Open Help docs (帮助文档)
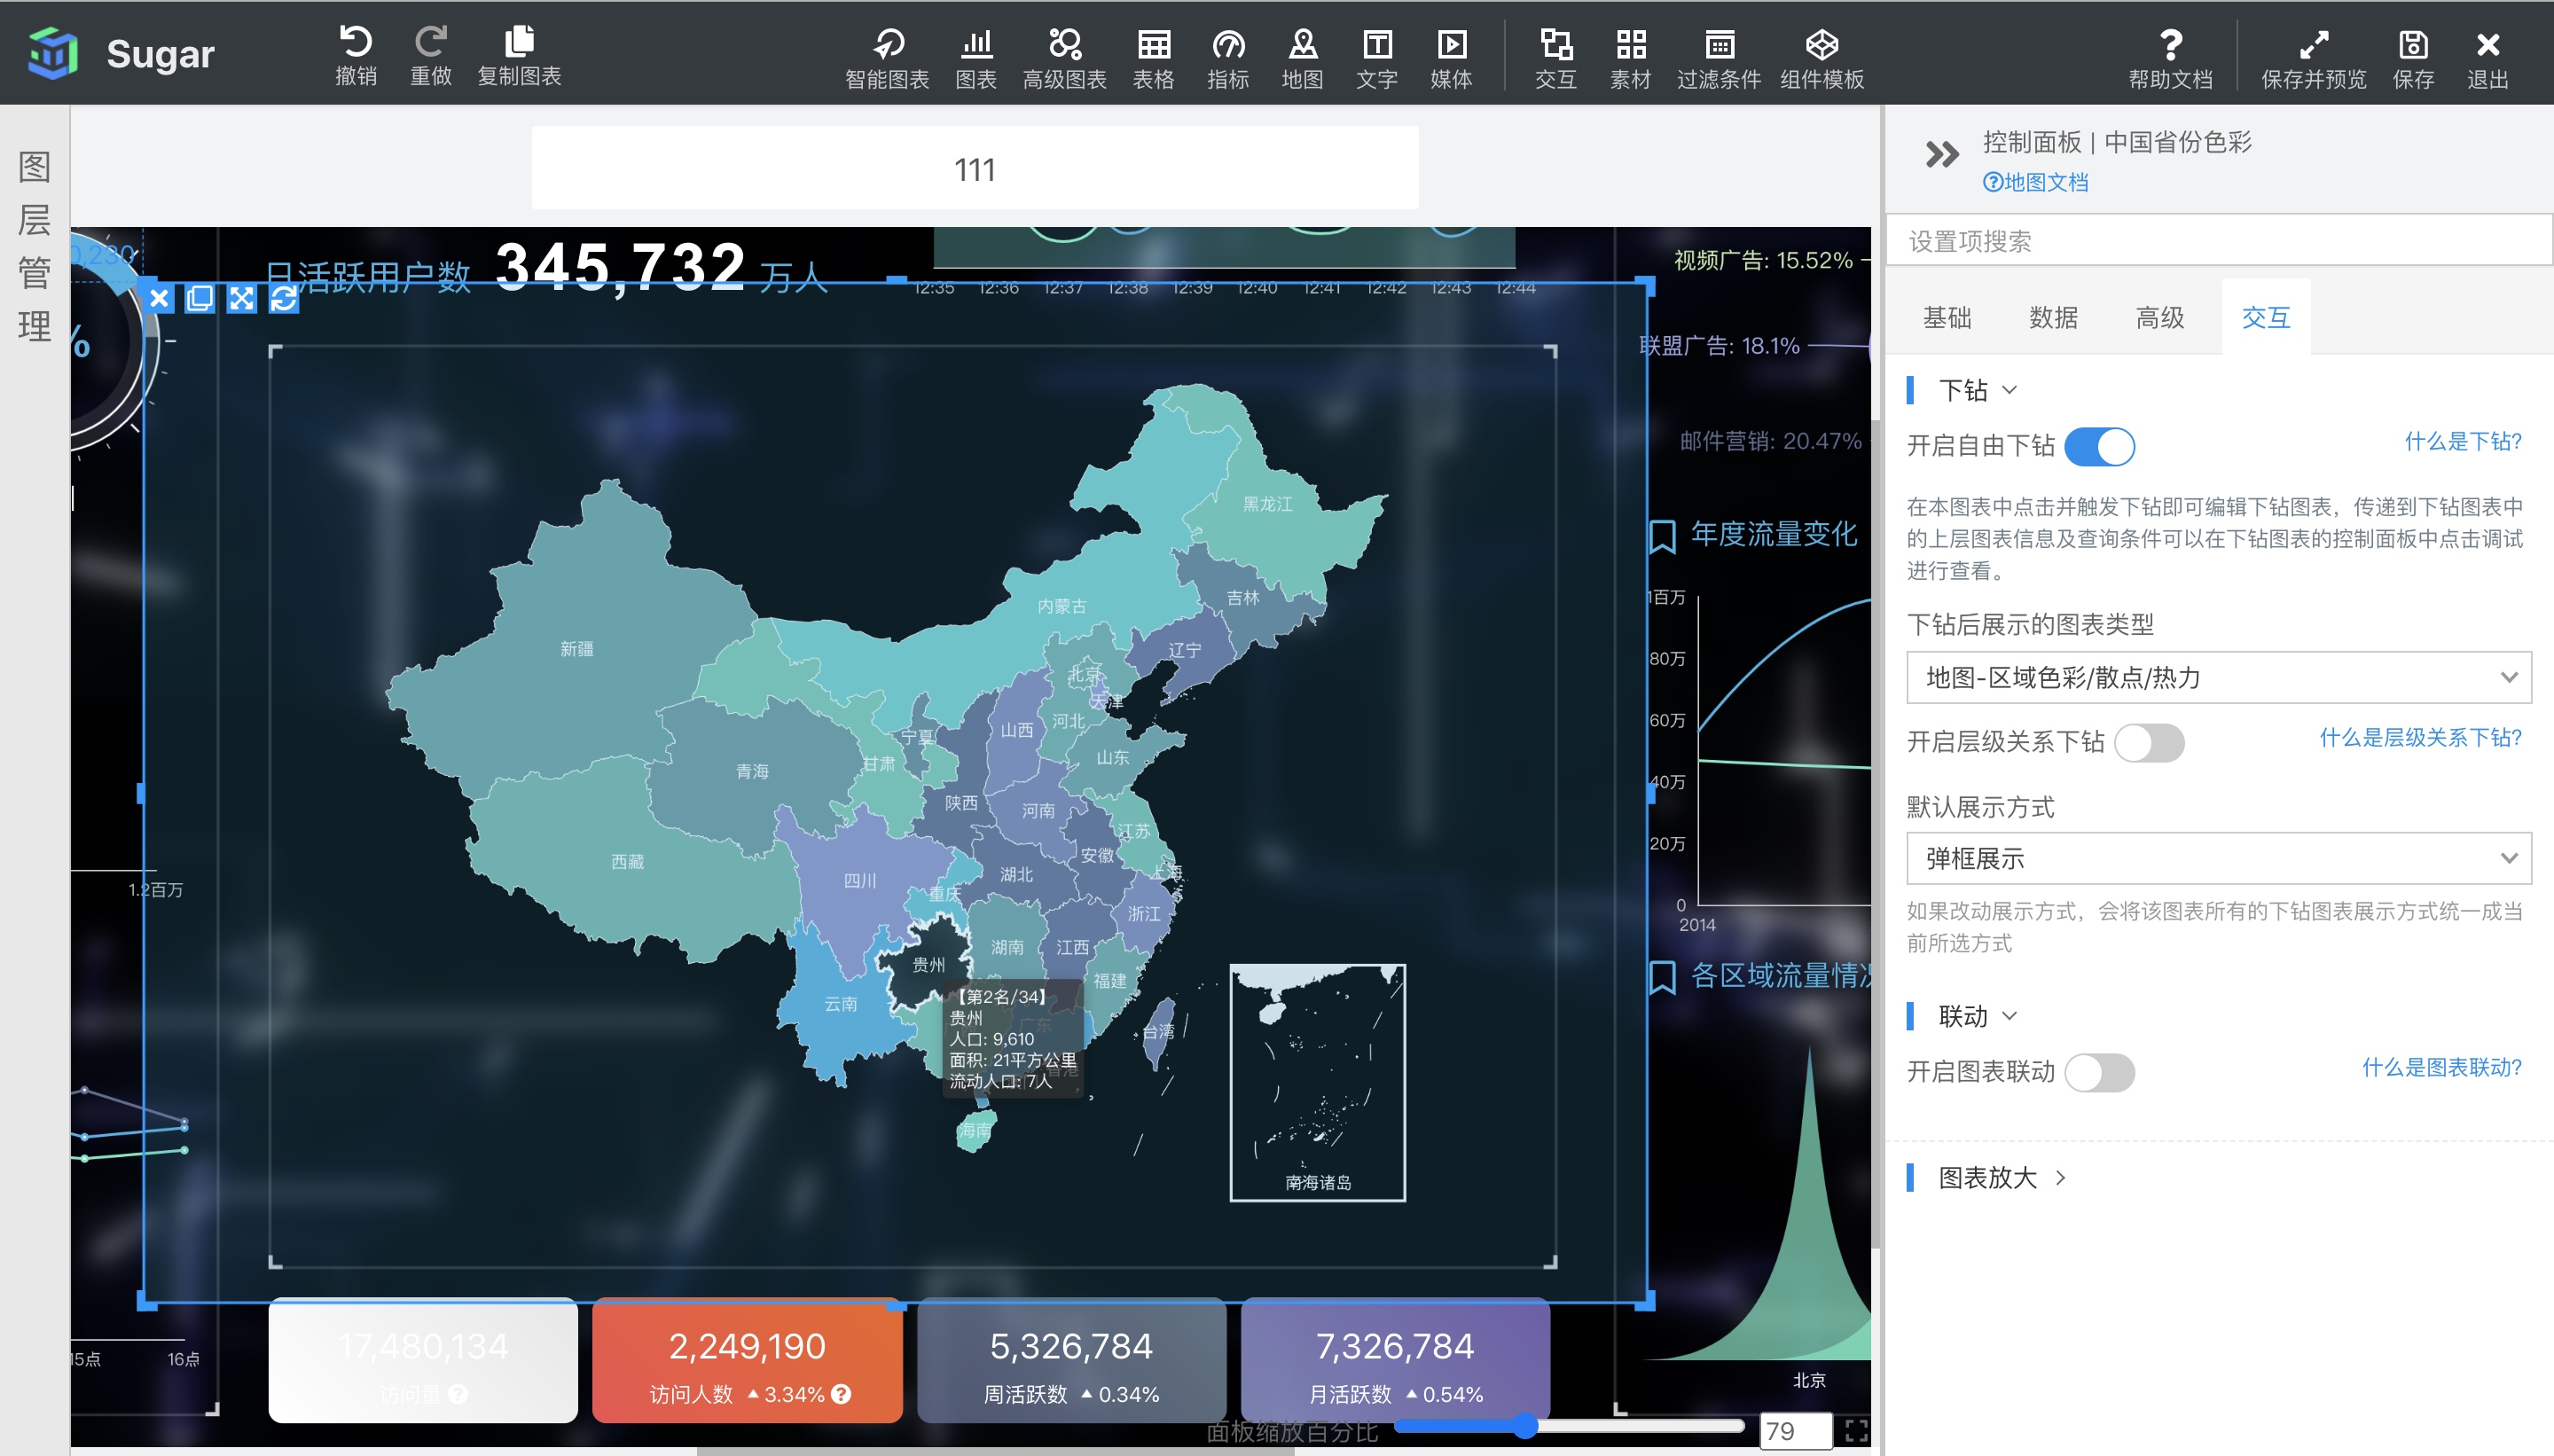 pos(2170,58)
